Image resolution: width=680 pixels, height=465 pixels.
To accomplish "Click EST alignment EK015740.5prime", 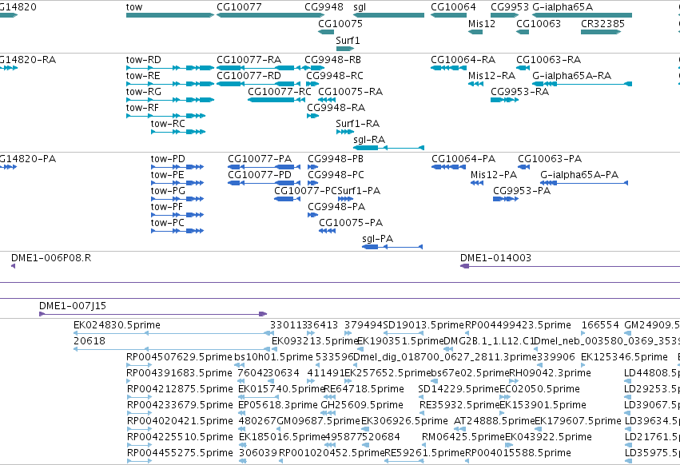I will click(x=258, y=397).
